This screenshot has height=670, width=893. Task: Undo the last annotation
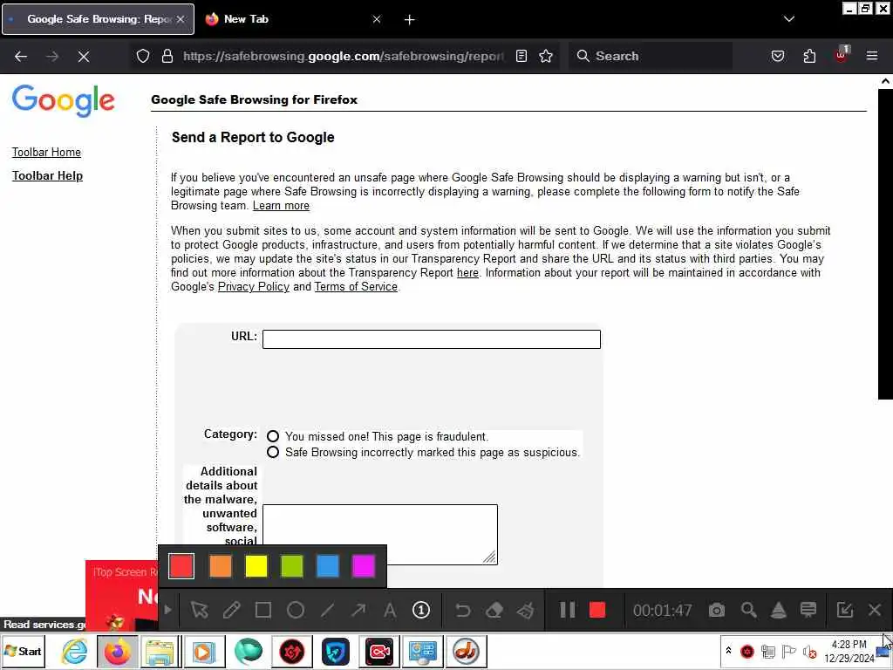click(462, 610)
